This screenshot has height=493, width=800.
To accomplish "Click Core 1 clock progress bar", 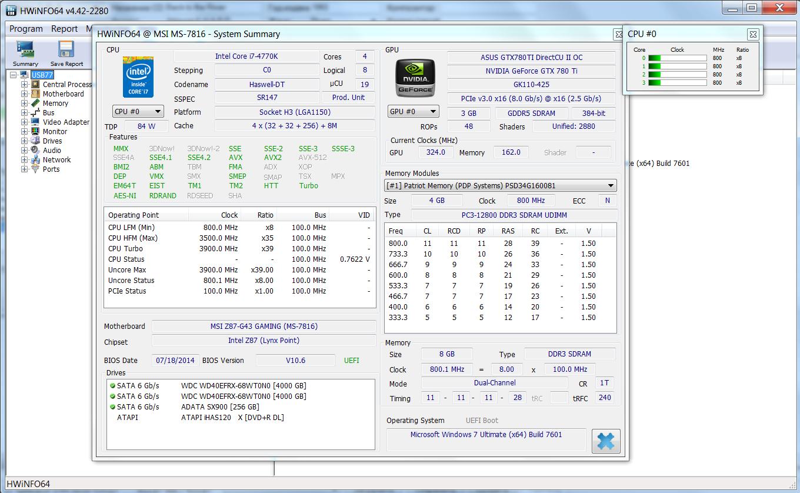I will 677,66.
